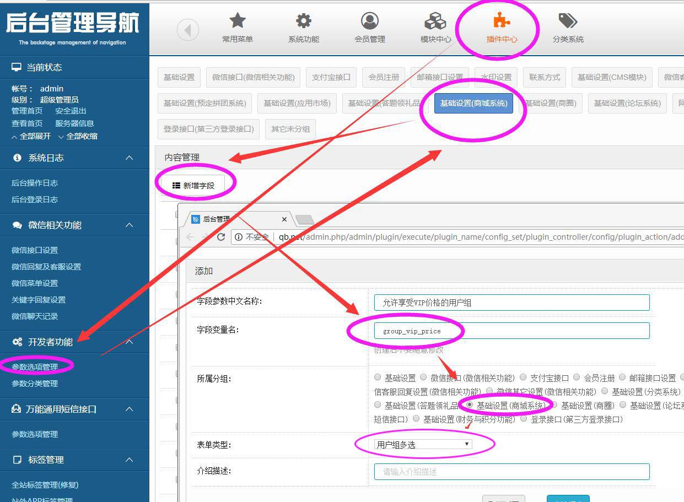Open 系统功能 gear icon
The width and height of the screenshot is (684, 502).
[304, 21]
